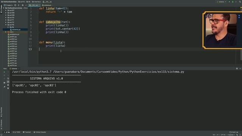
Task: Collapse all with the Project panel divider icon
Action: [x=19, y=5]
